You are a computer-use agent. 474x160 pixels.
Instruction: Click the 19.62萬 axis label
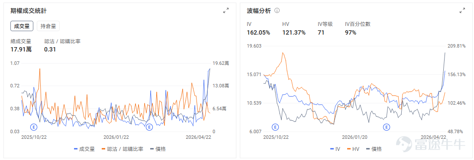pos(221,63)
